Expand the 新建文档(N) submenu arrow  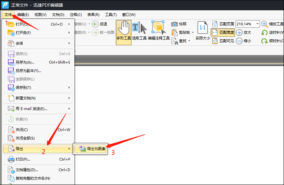click(x=69, y=98)
